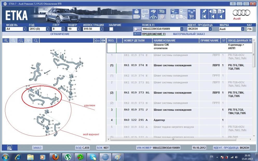The height and width of the screenshot is (161, 258).
Task: Go to previous illustration page icon
Action: pos(213,11)
